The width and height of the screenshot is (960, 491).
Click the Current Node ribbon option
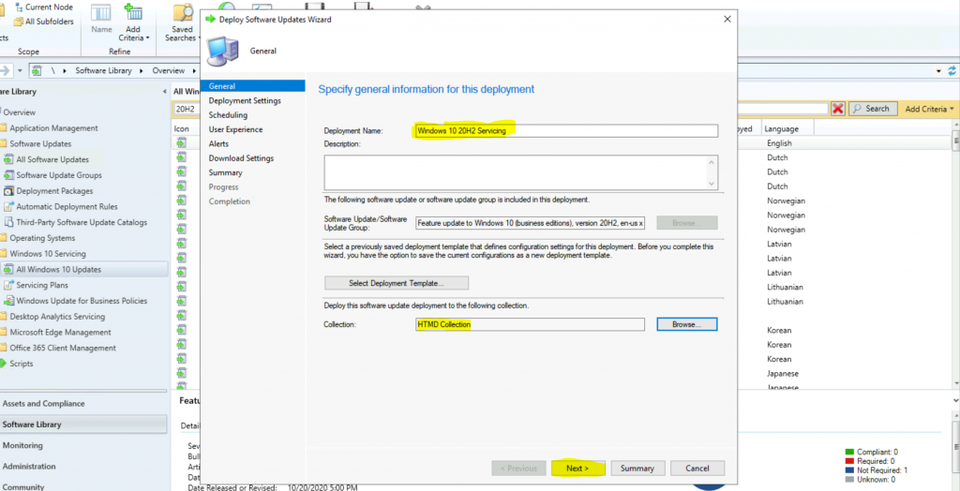pos(43,7)
